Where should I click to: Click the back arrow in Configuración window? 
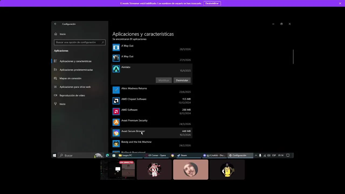[56, 24]
